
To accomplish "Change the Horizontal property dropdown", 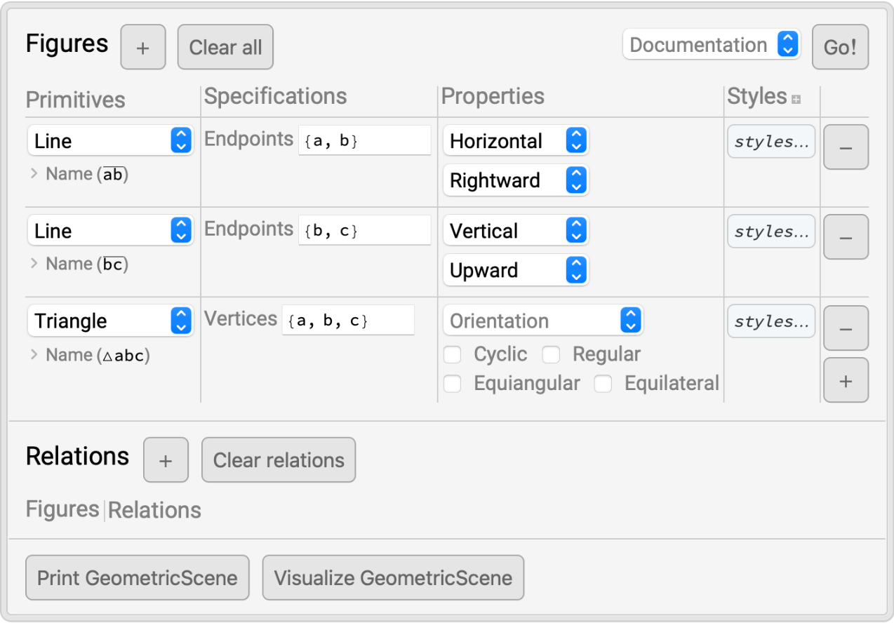I will tap(516, 141).
